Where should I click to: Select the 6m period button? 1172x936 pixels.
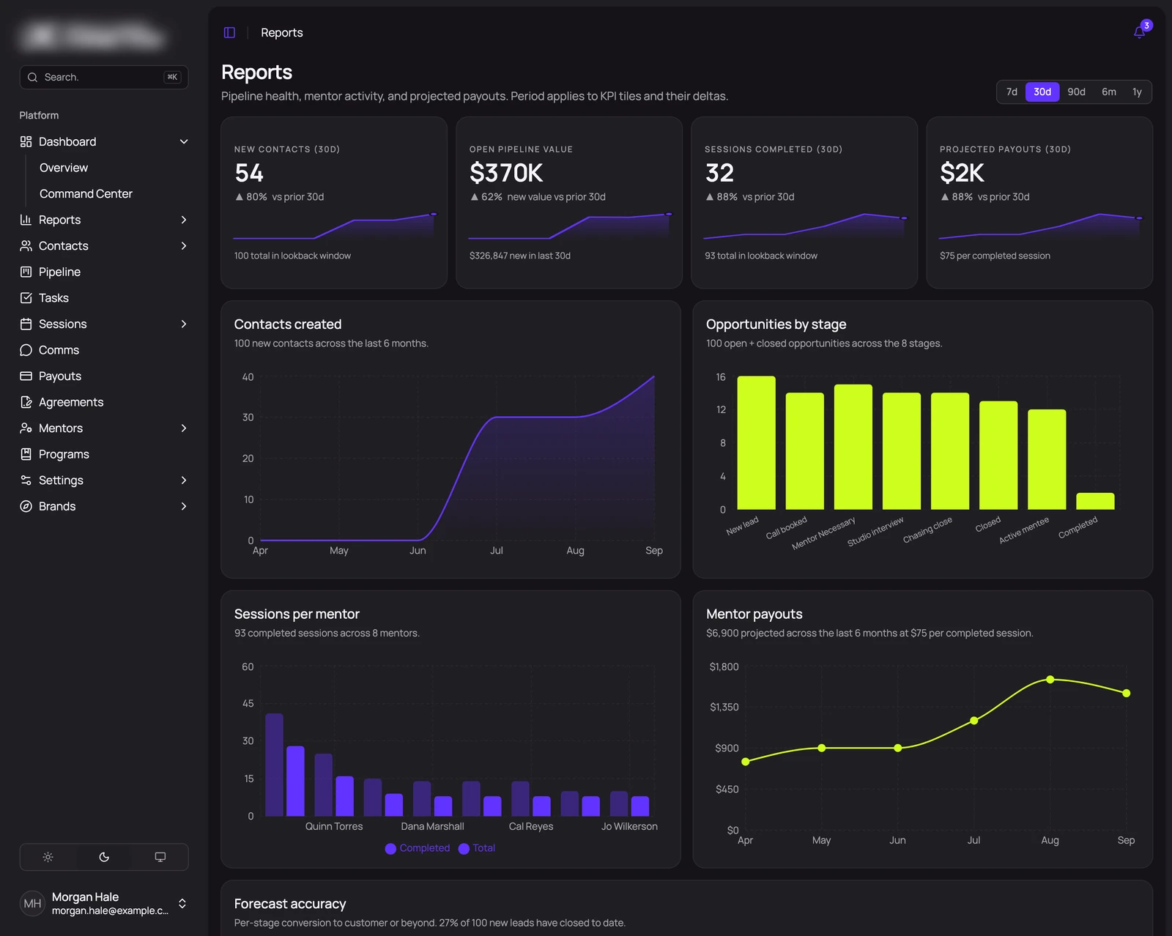pyautogui.click(x=1109, y=92)
